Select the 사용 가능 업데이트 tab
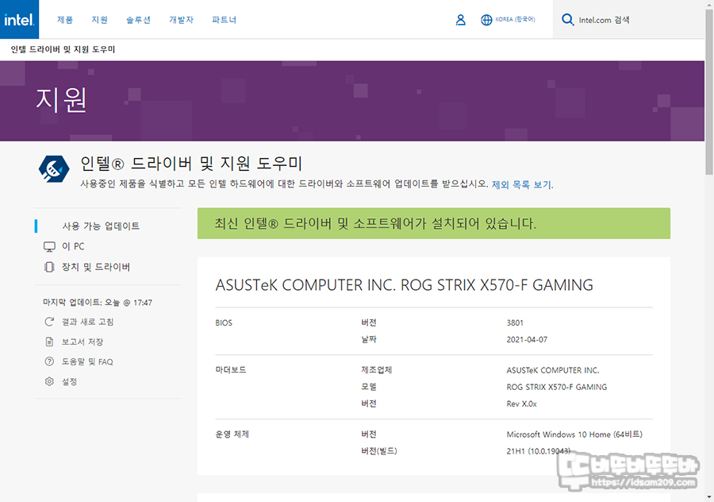The image size is (714, 502). pyautogui.click(x=101, y=226)
